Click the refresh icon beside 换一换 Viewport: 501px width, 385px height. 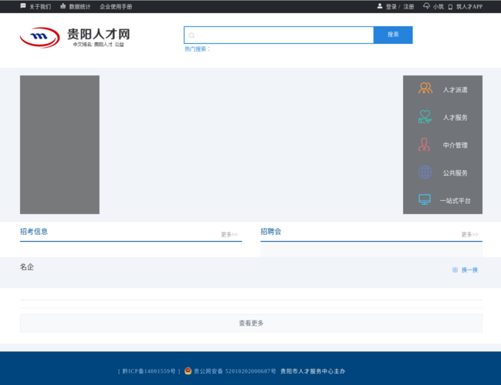[x=455, y=270]
